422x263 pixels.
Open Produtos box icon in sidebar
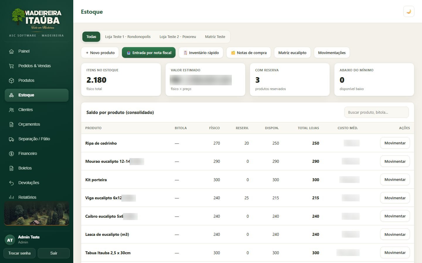(11, 80)
